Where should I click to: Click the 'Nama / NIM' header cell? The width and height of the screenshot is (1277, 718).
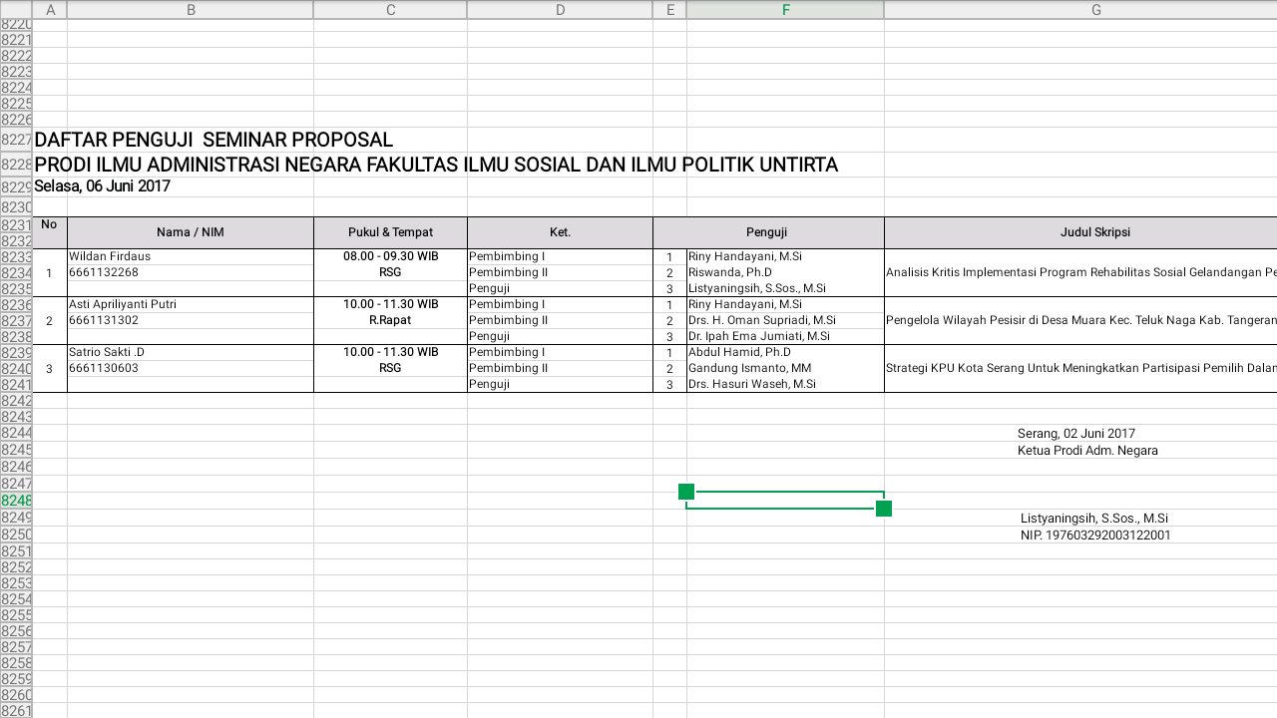191,232
